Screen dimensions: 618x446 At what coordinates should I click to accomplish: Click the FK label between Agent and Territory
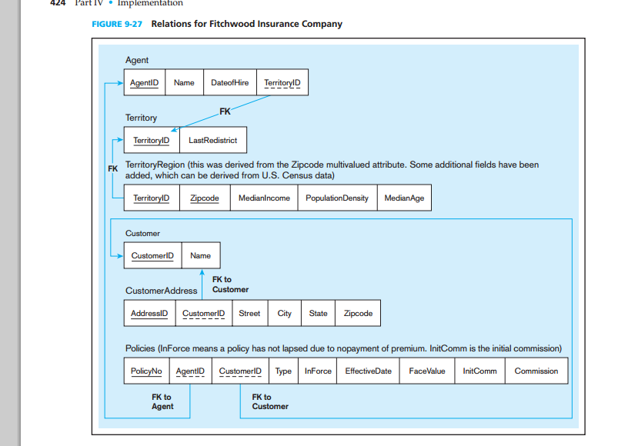[225, 111]
